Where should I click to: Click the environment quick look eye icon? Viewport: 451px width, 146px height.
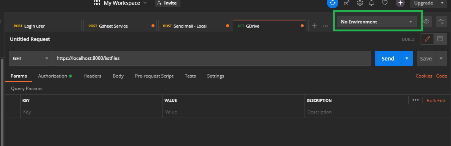426,22
